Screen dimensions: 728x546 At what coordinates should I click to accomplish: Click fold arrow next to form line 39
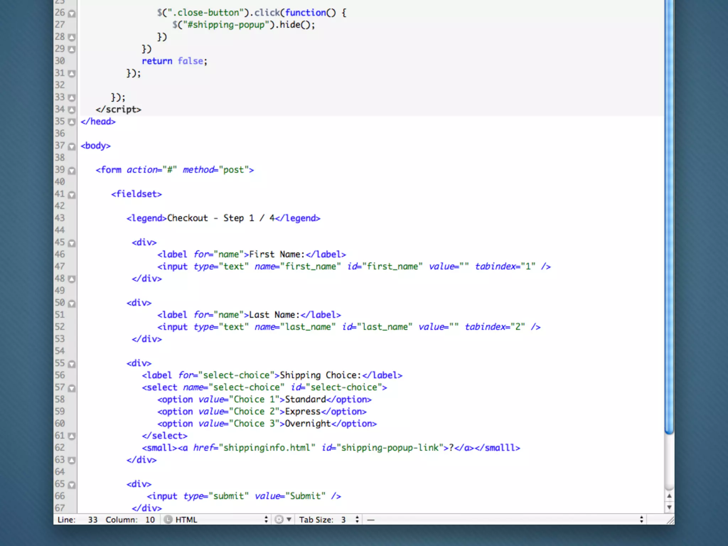point(72,171)
